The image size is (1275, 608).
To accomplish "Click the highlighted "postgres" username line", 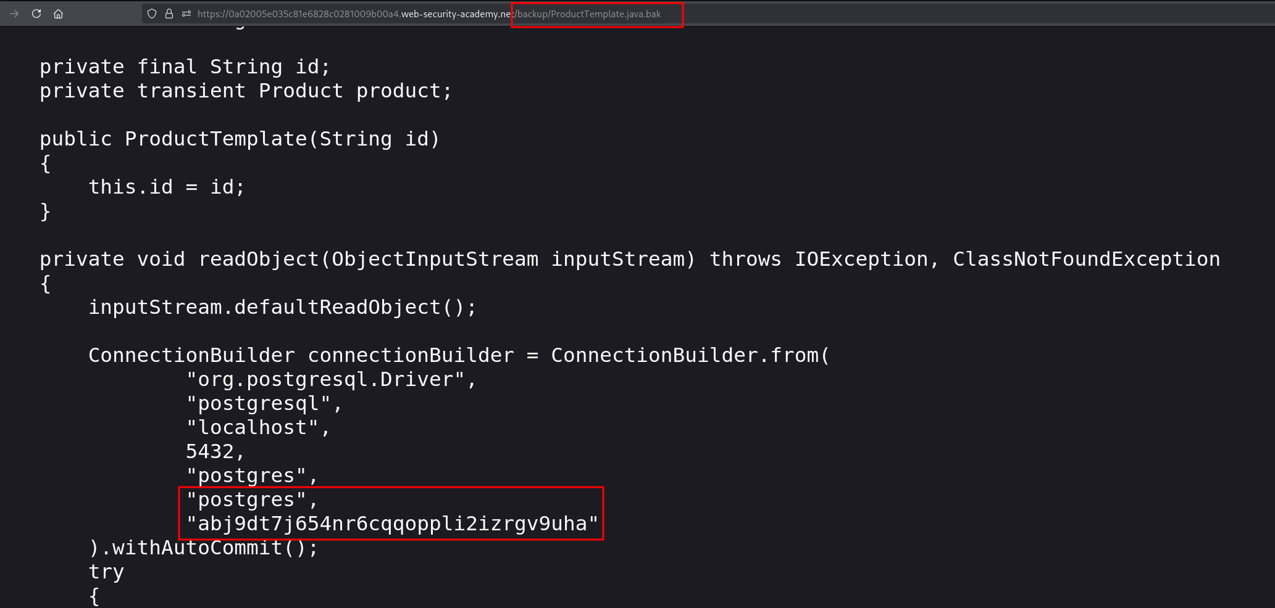I will [252, 499].
